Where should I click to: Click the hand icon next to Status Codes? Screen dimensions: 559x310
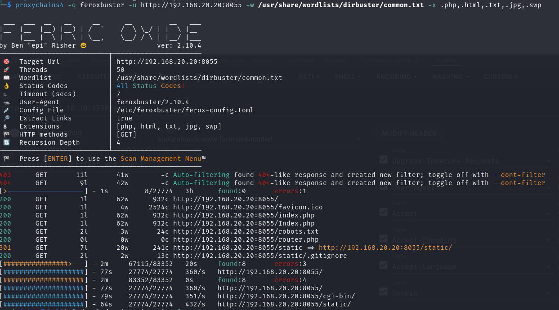point(6,86)
